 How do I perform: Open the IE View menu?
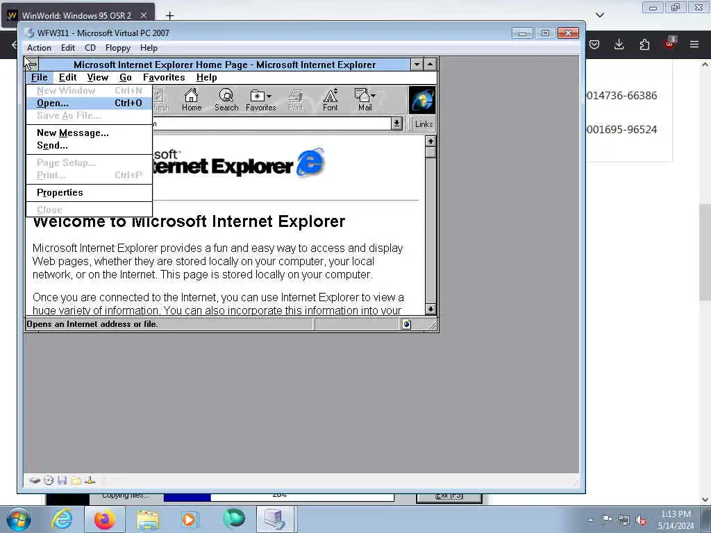point(97,78)
